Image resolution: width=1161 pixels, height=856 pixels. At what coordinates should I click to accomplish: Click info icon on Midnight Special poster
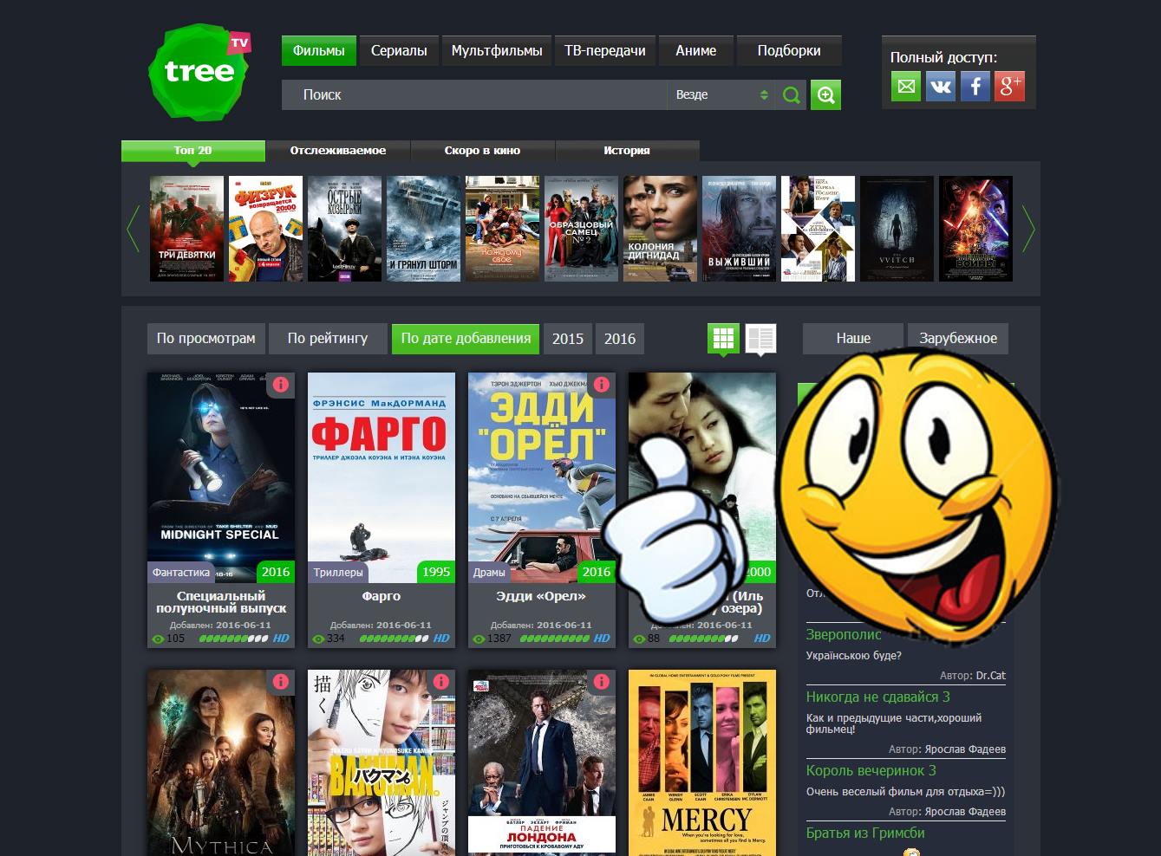tap(280, 385)
